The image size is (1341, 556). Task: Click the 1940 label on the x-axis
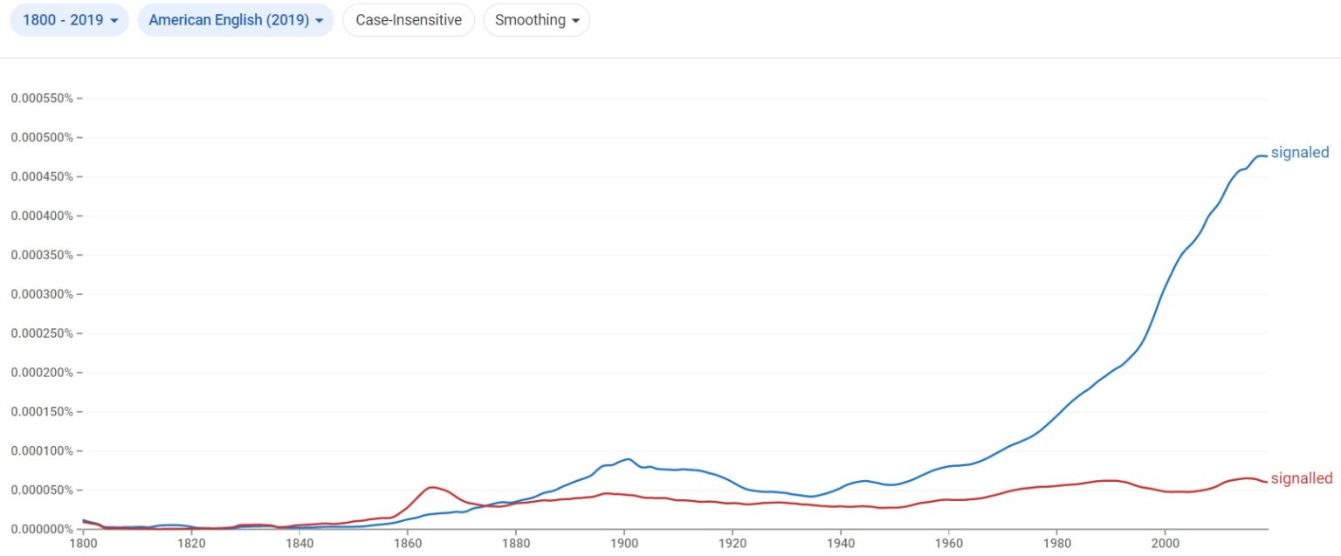[842, 542]
